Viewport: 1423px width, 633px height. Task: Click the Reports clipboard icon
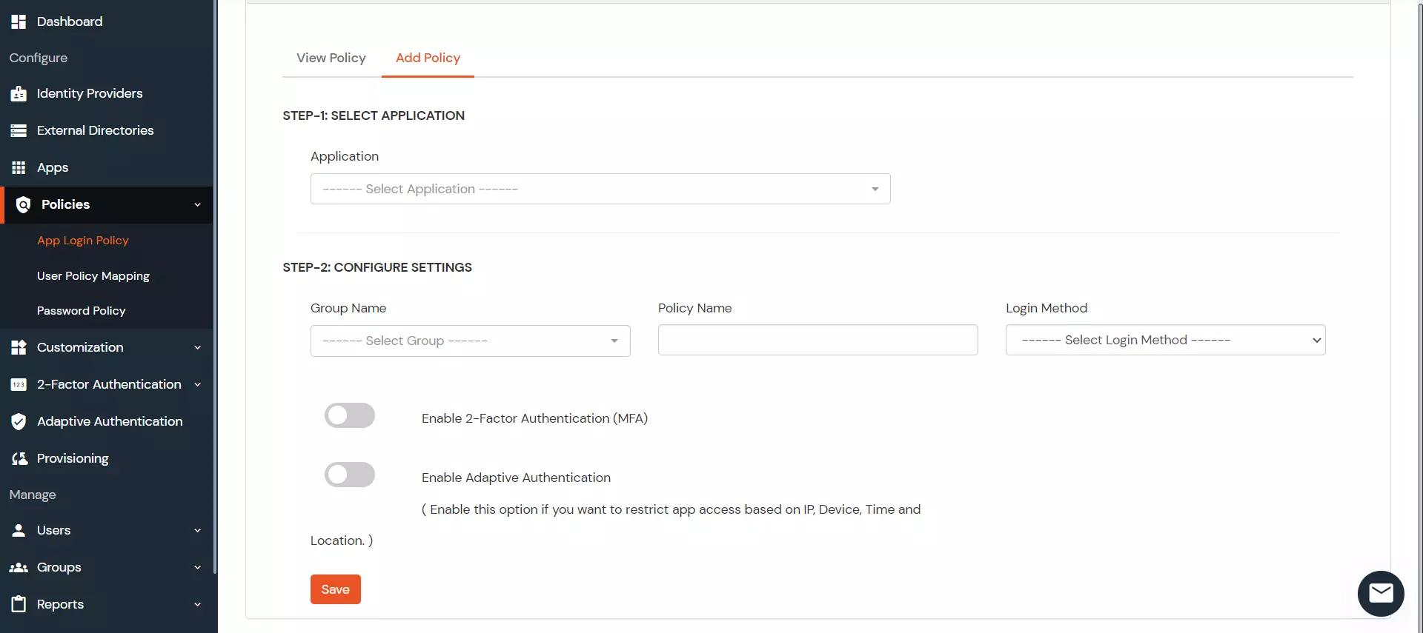click(x=19, y=604)
